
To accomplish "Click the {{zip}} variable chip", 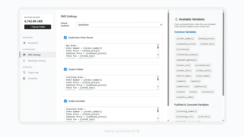I will click(193, 92).
